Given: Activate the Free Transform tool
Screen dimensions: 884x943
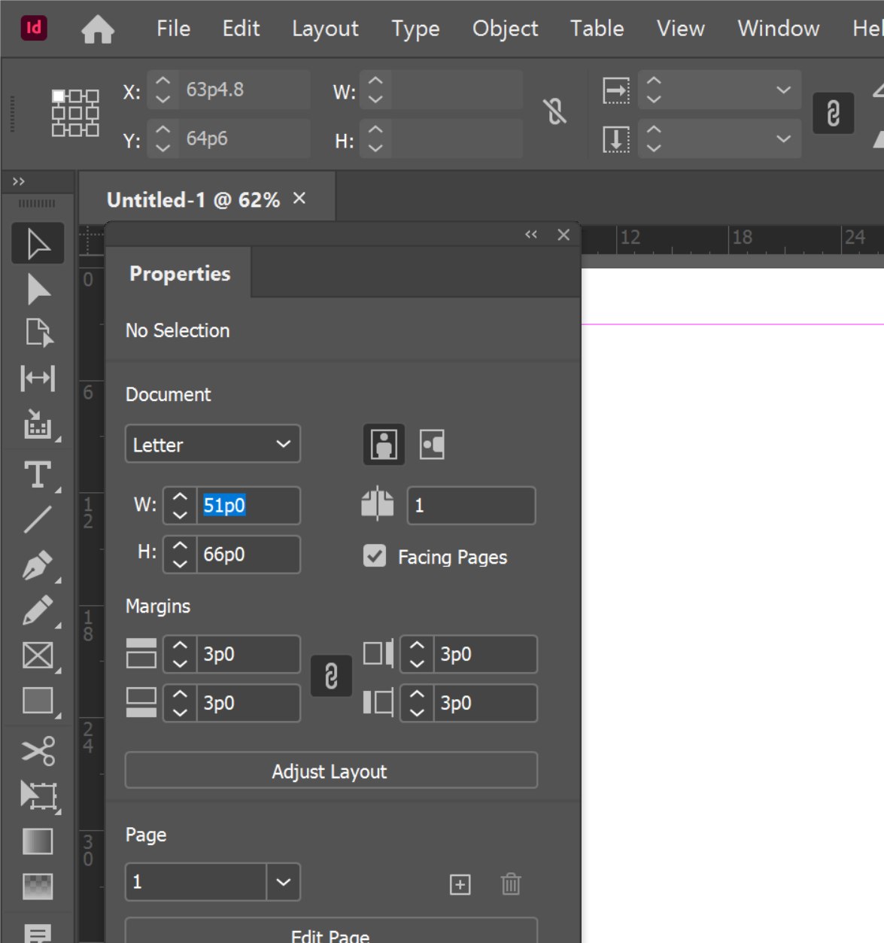Looking at the screenshot, I should click(x=38, y=796).
